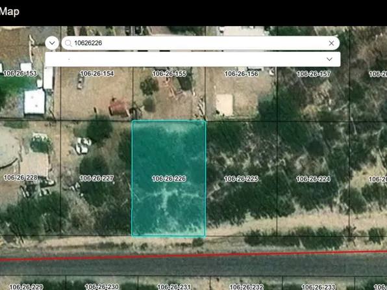The height and width of the screenshot is (290, 387).
Task: Click parcel label 106-26-227
Action: tap(97, 178)
